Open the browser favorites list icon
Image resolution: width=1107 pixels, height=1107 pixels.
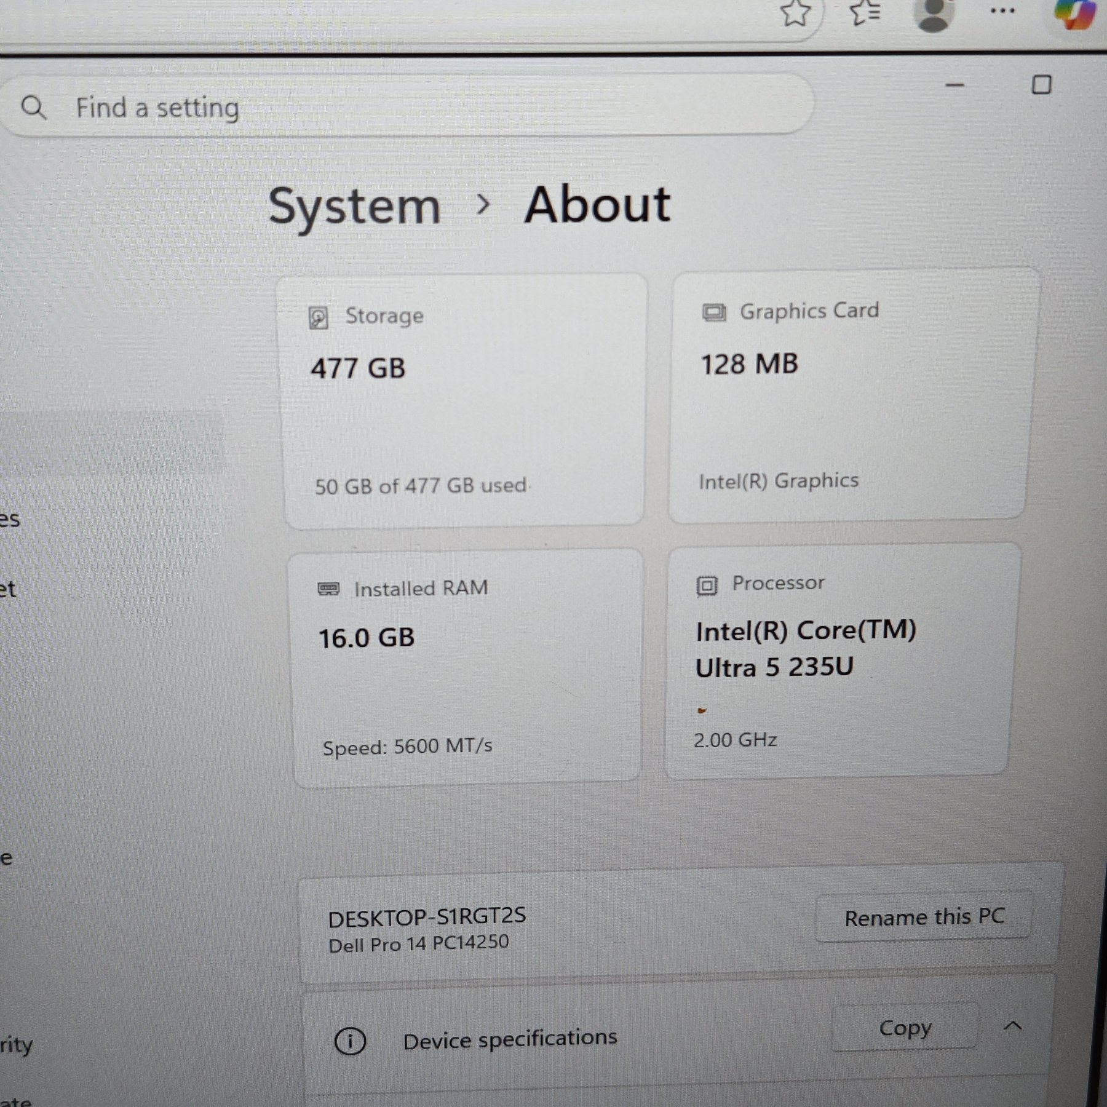[x=865, y=12]
